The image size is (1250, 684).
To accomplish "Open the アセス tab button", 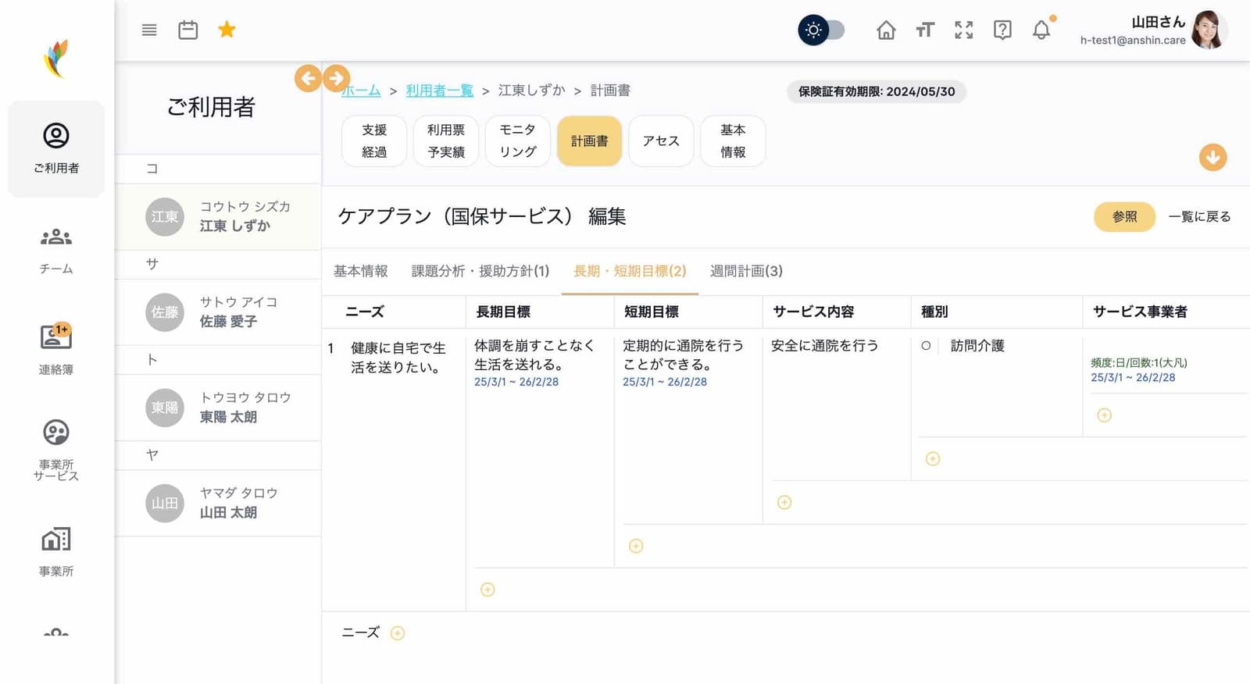I will coord(661,141).
